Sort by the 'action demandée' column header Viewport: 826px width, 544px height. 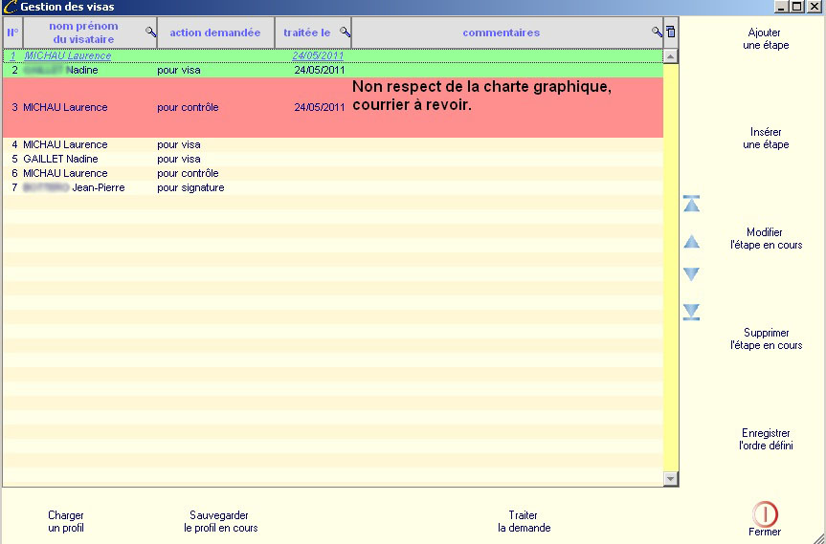[x=214, y=33]
